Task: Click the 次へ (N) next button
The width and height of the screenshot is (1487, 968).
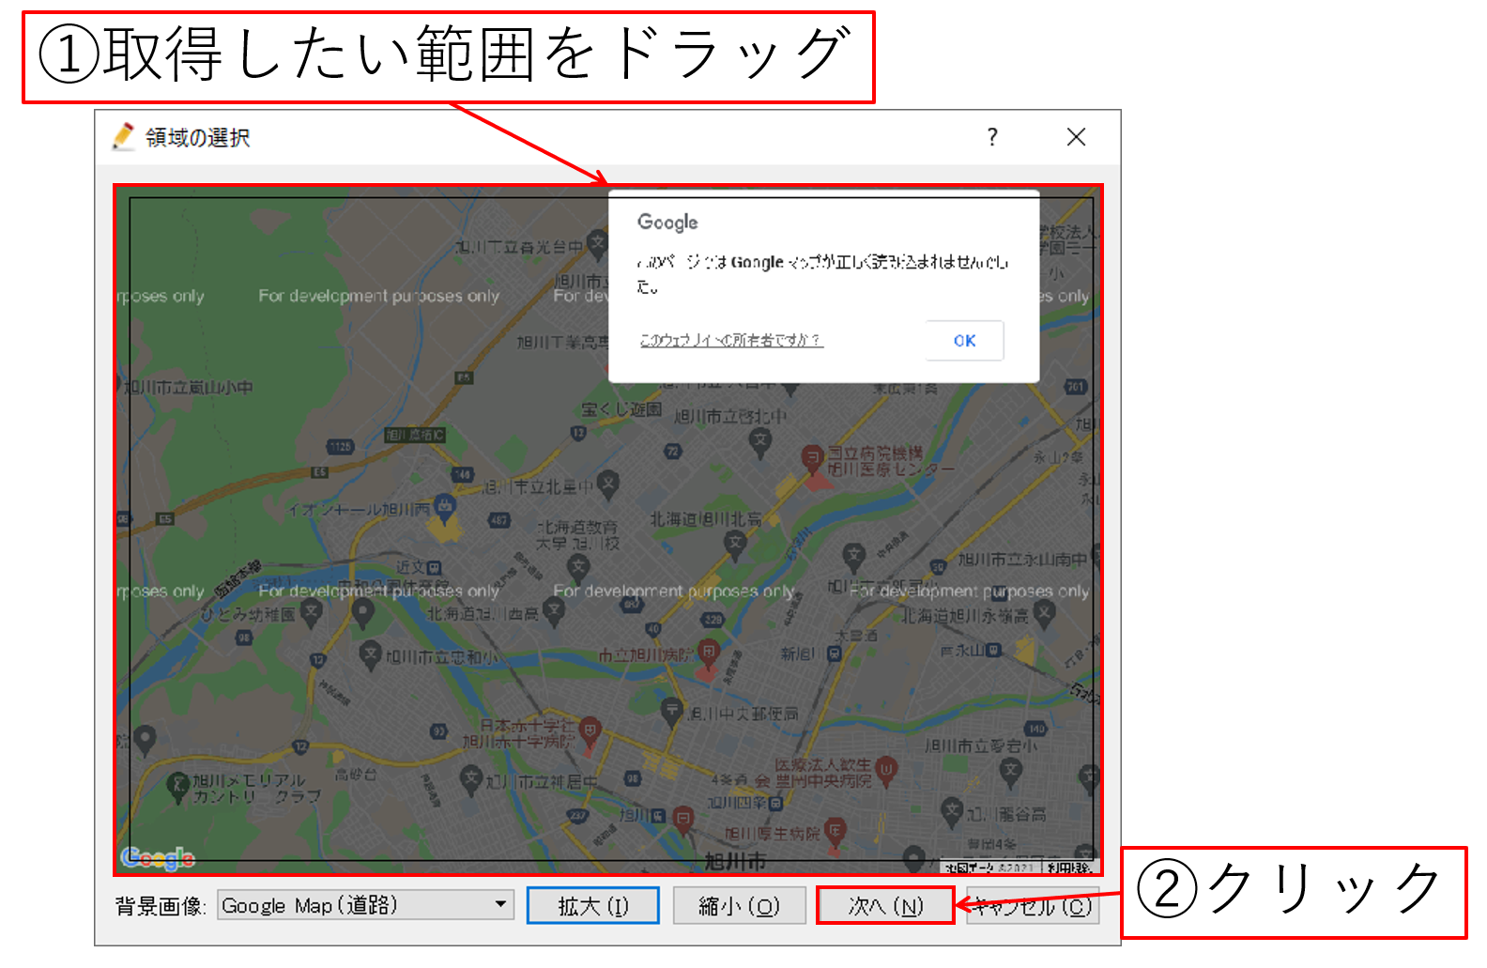Action: pyautogui.click(x=885, y=906)
